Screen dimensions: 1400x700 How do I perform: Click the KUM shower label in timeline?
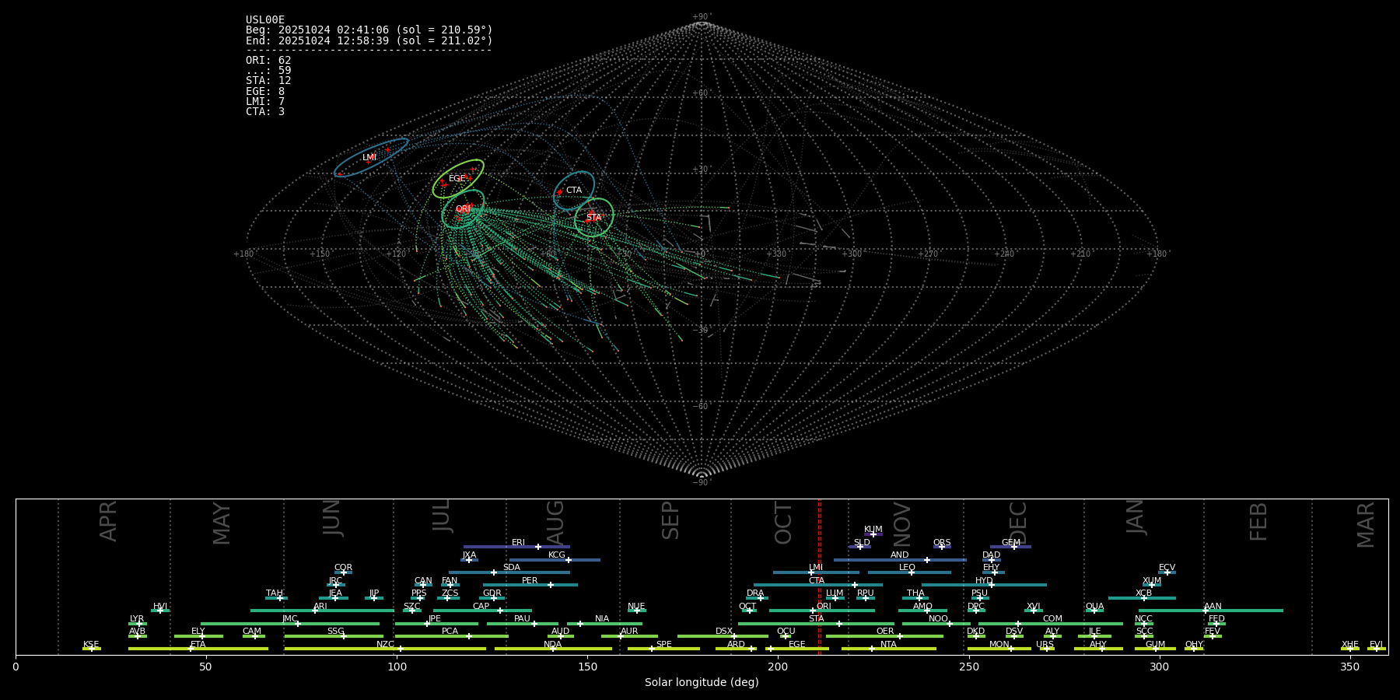873,530
